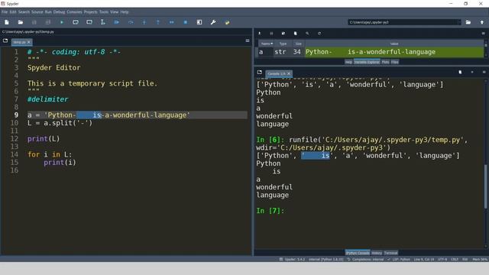Stop debugging with the square icon
The width and height of the screenshot is (489, 275).
(185, 22)
